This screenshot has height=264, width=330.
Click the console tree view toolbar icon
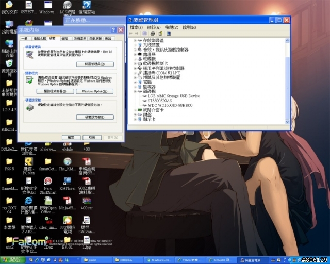click(x=144, y=34)
